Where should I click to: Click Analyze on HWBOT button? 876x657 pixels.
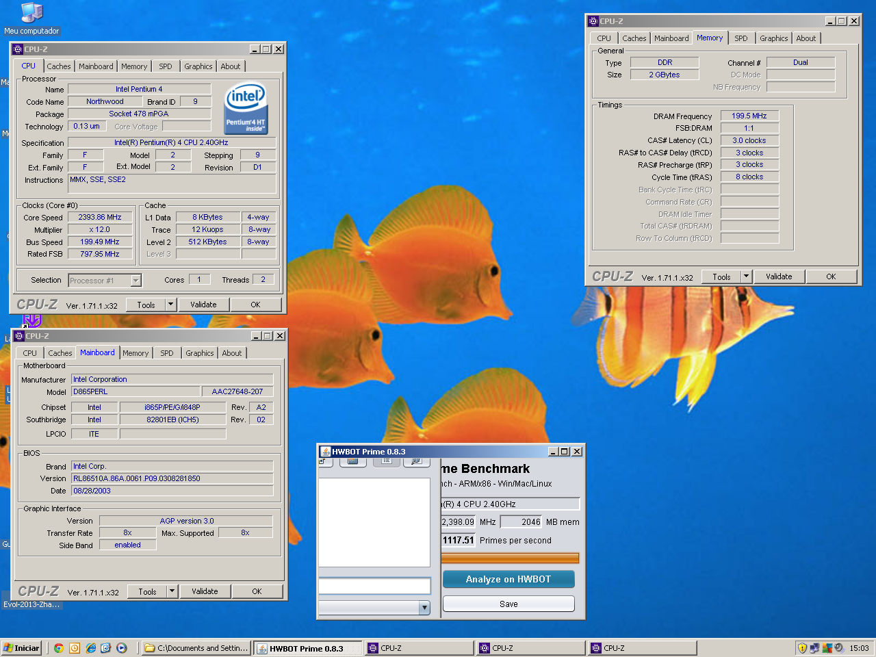[x=508, y=579]
